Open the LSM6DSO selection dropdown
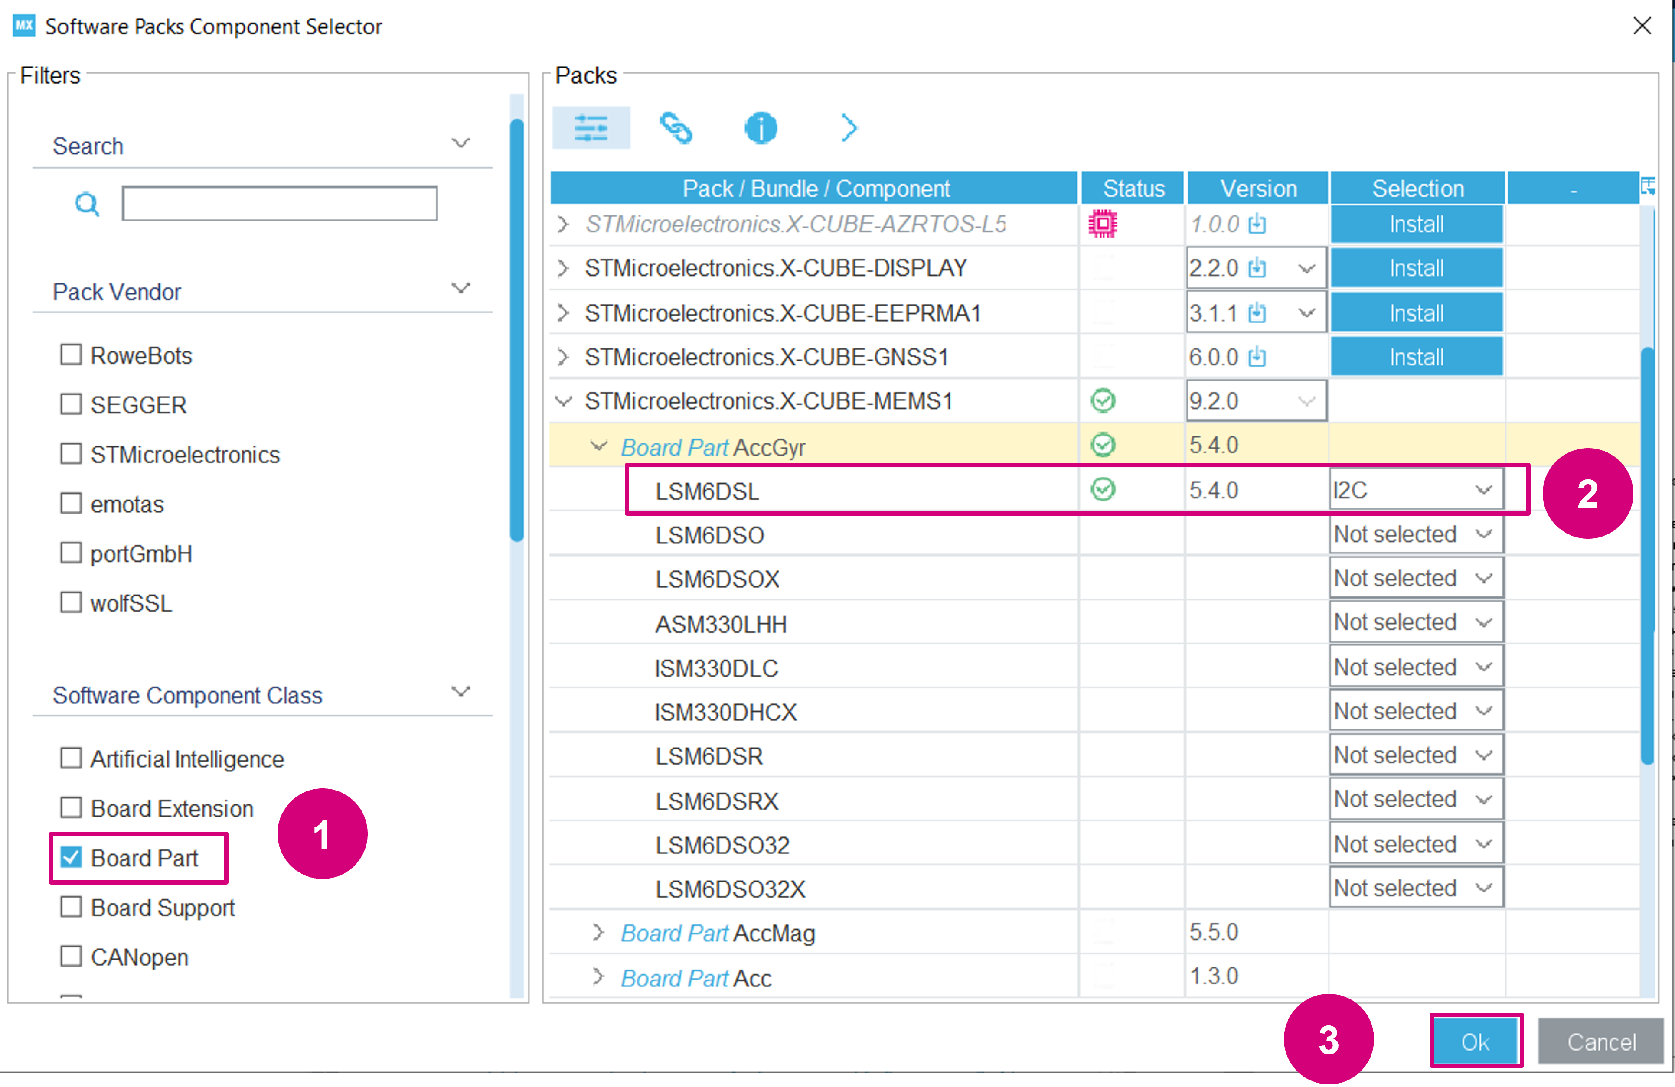Image resolution: width=1675 pixels, height=1087 pixels. [x=1416, y=534]
